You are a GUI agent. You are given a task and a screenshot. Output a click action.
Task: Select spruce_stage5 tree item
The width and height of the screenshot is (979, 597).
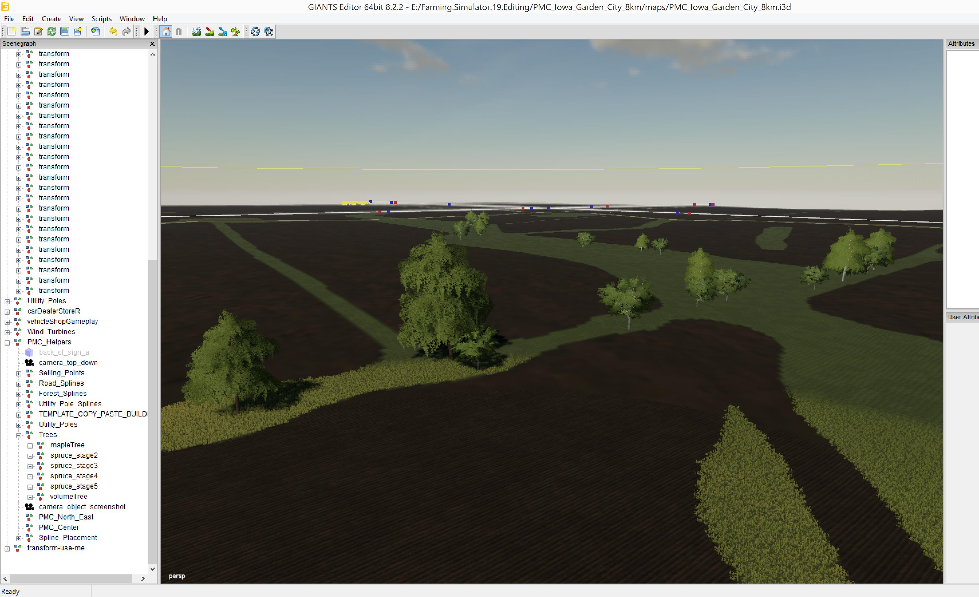coord(74,486)
